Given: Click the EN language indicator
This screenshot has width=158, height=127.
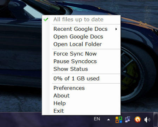Looking at the screenshot, I should 97,119.
